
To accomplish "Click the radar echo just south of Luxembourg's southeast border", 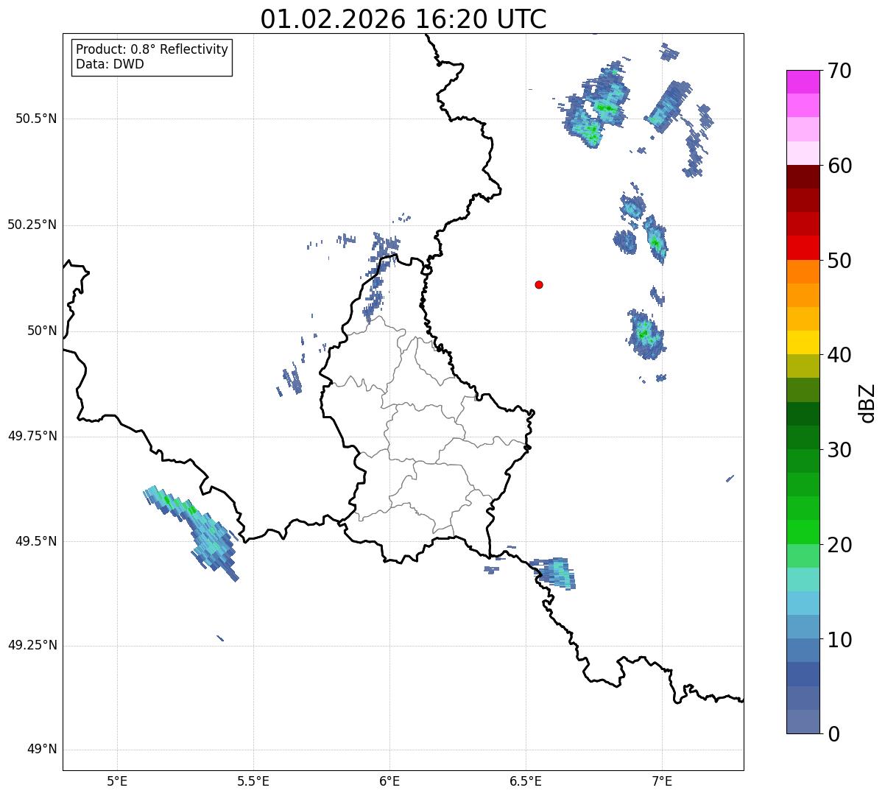I will [553, 573].
